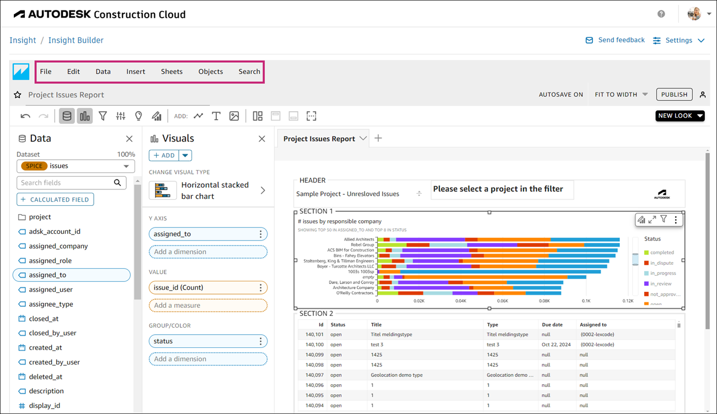
Task: Open the New Look dropdown
Action: [679, 116]
